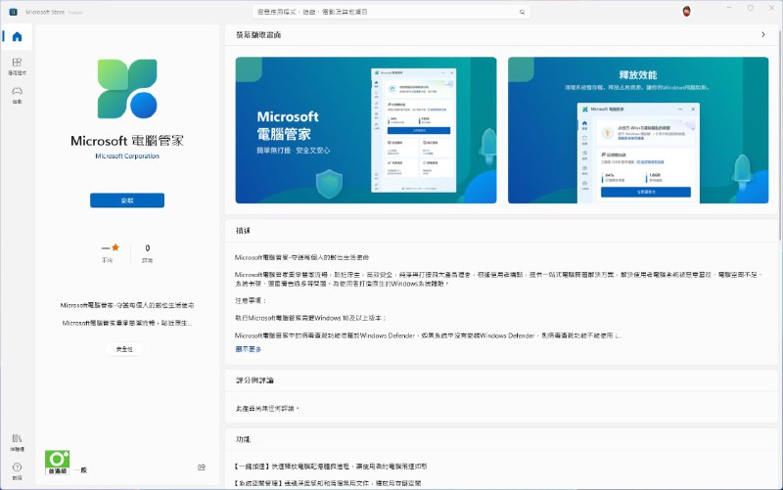
Task: Click the green age rating badge
Action: click(57, 463)
